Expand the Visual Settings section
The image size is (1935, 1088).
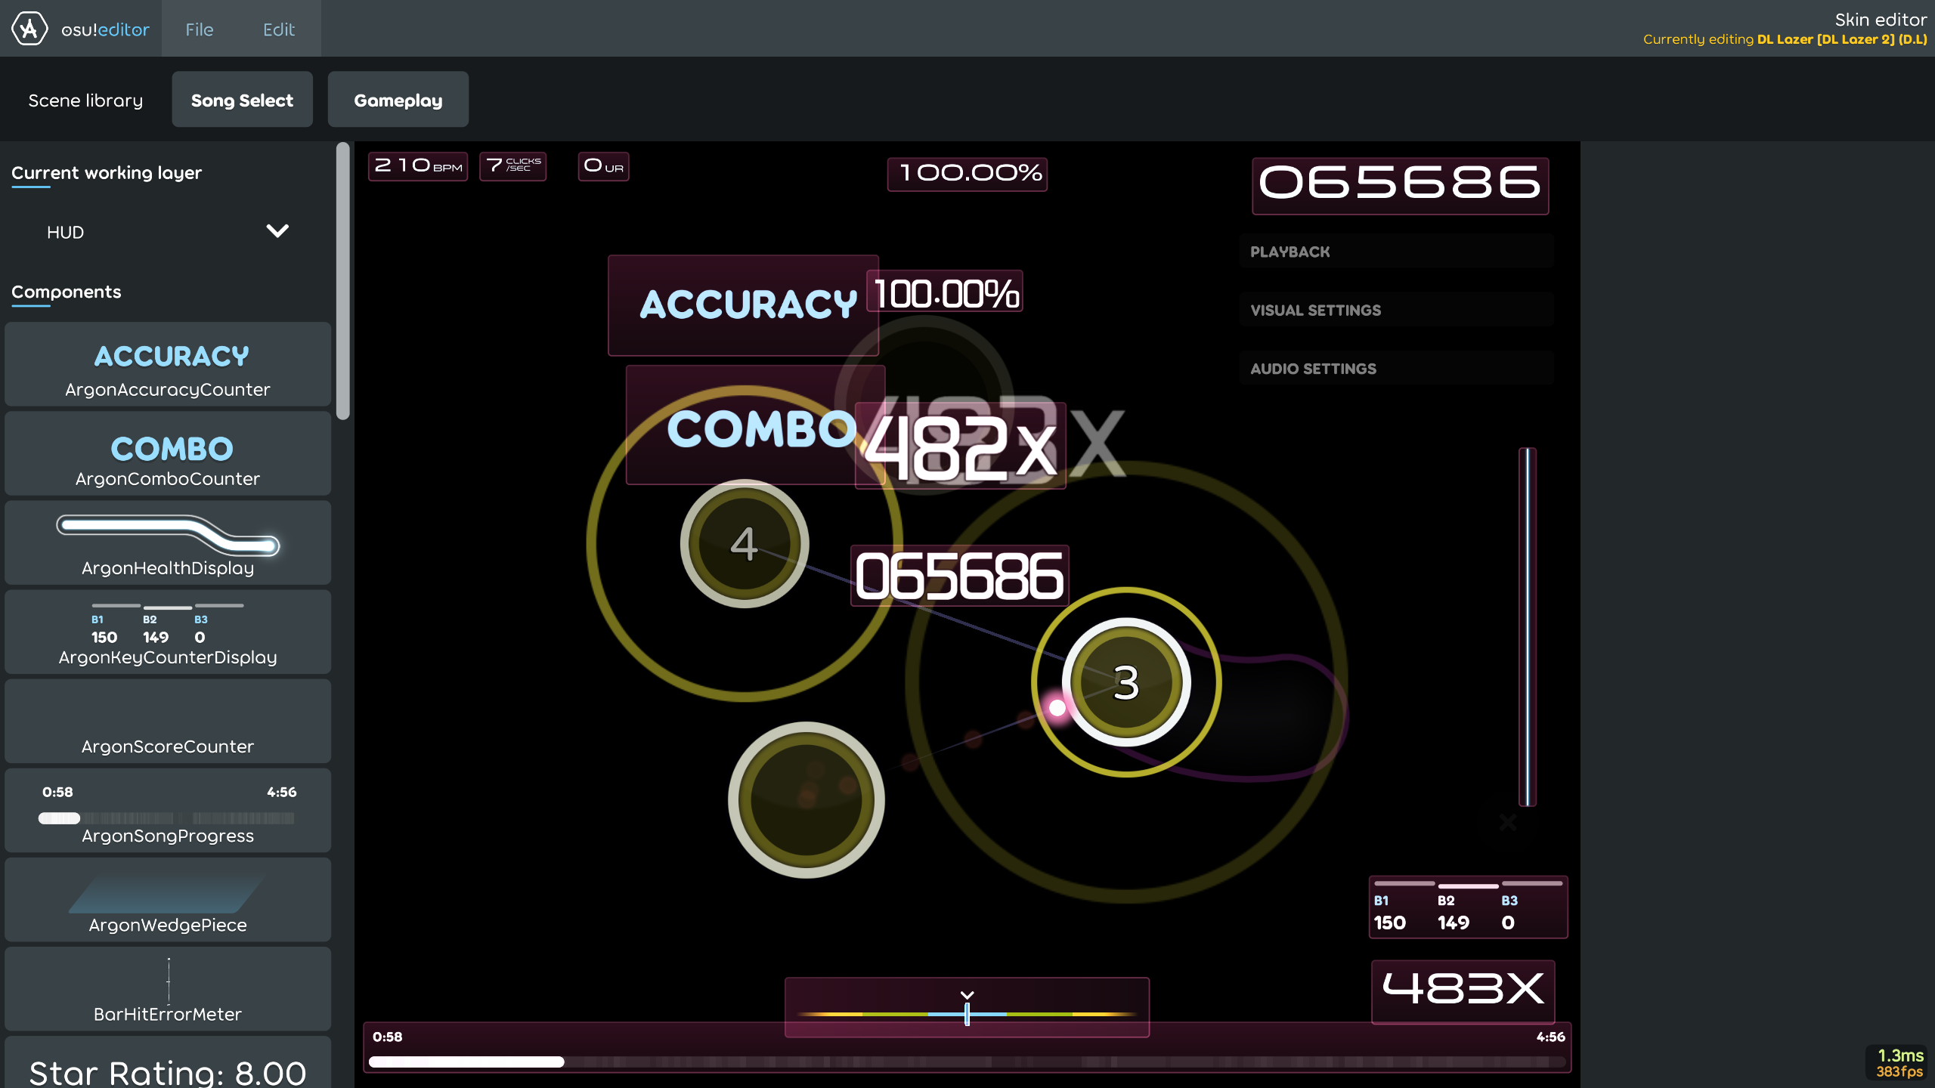[x=1396, y=310]
